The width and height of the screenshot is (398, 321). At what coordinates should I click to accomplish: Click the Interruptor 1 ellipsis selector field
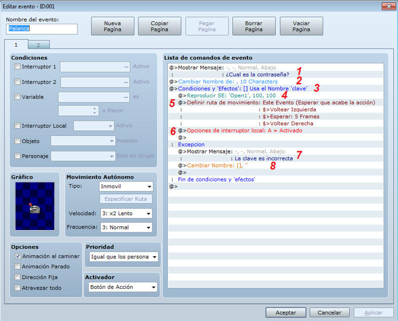[x=95, y=67]
